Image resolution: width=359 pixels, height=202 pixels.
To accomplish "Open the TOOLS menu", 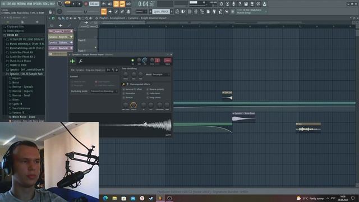I will pyautogui.click(x=46, y=4).
